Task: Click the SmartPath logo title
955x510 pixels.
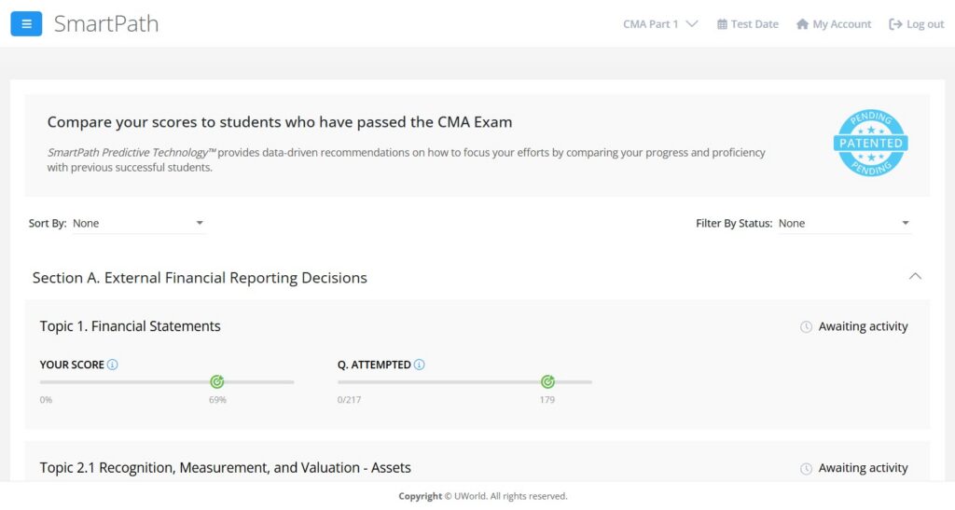Action: pos(106,23)
